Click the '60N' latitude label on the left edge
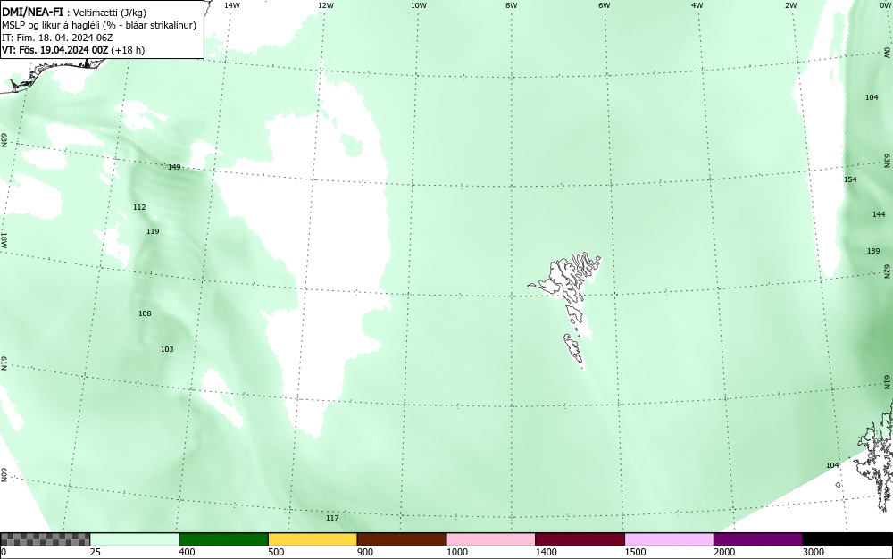The height and width of the screenshot is (559, 893). click(x=4, y=475)
